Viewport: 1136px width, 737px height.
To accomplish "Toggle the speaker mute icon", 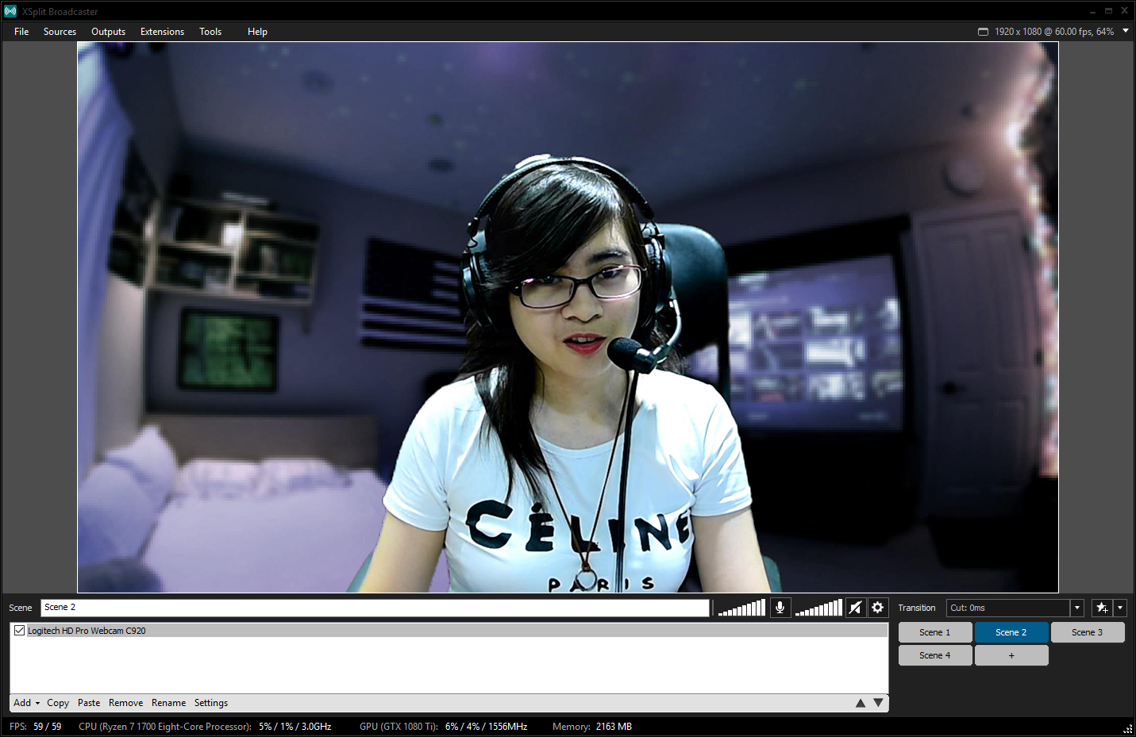I will [x=855, y=608].
